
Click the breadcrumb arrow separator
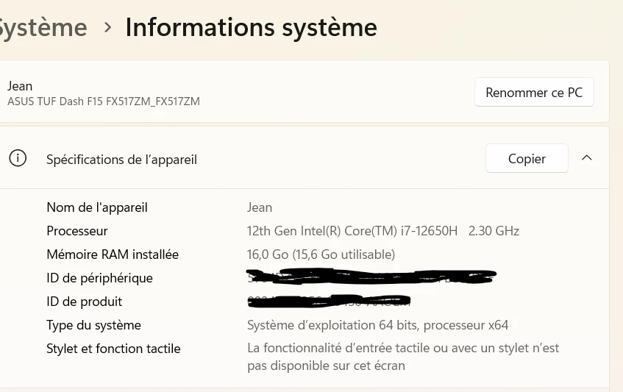pos(107,27)
